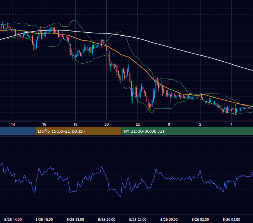Click the 5/26 04:00 date label
The width and height of the screenshot is (253, 223).
point(231,219)
